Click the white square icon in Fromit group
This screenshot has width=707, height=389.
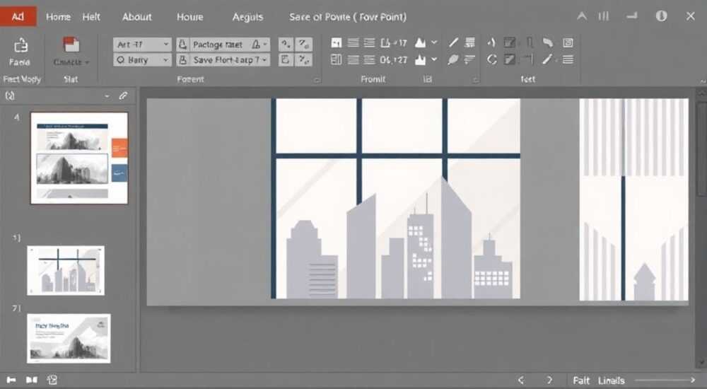(337, 43)
